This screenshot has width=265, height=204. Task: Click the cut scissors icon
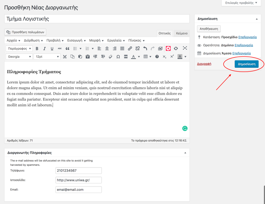point(65,56)
